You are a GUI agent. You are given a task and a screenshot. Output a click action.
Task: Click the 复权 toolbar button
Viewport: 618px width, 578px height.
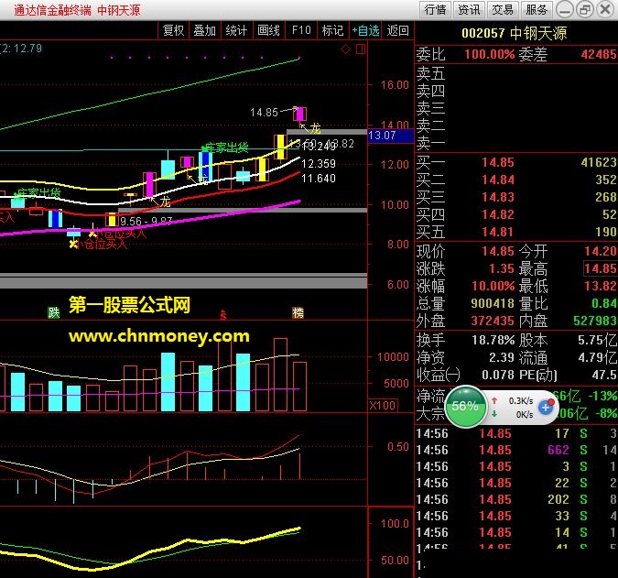[173, 30]
